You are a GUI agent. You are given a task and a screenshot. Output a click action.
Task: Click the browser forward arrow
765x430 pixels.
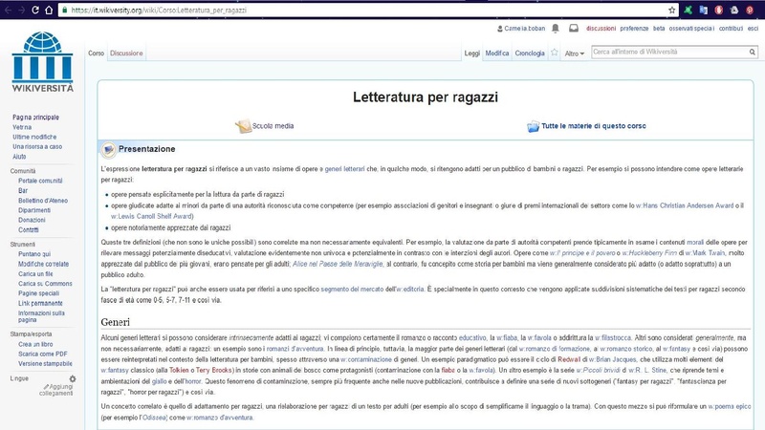21,10
